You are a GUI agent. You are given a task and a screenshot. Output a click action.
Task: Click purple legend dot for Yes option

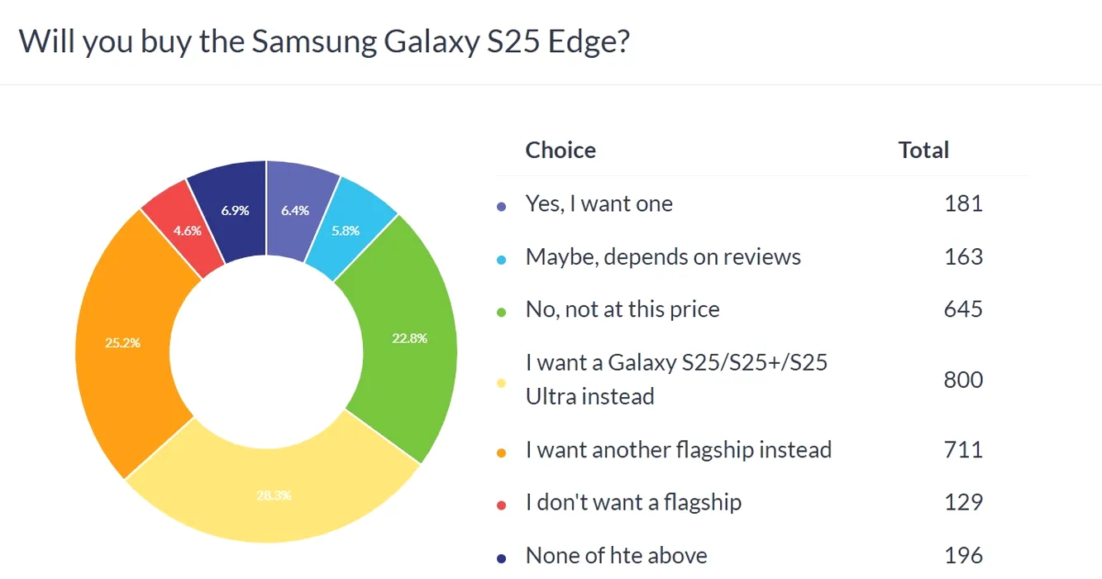501,206
